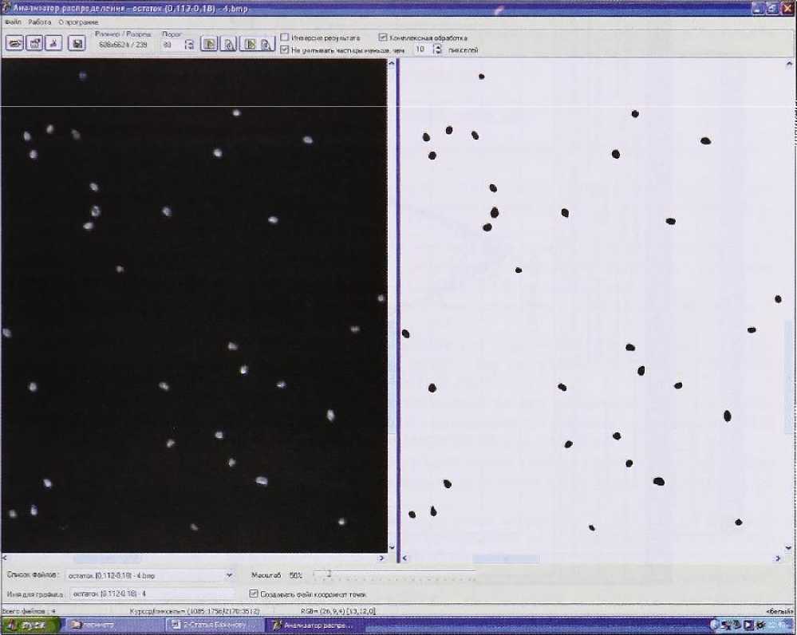
Task: Click the Порог threshold stepper arrows
Action: (x=189, y=45)
